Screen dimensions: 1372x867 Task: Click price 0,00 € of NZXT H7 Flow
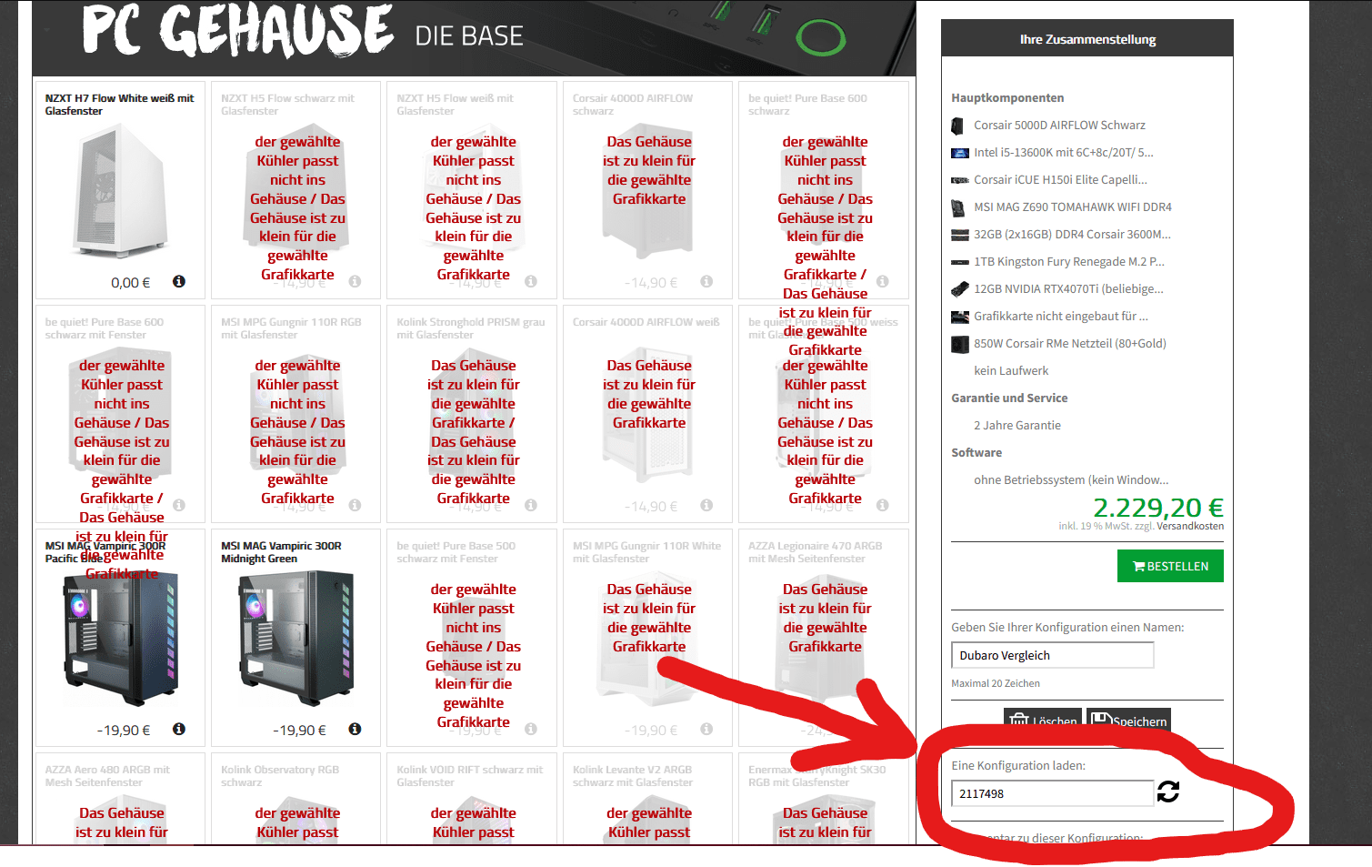tap(131, 283)
